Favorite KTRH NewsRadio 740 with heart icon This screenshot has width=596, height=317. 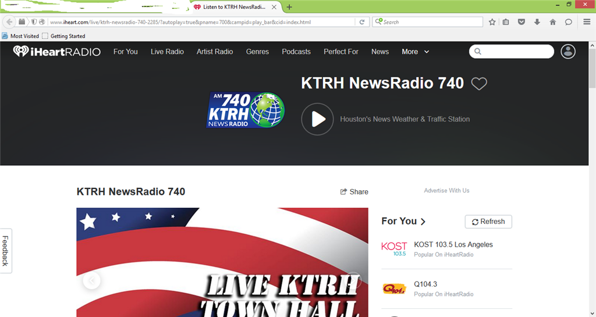479,84
